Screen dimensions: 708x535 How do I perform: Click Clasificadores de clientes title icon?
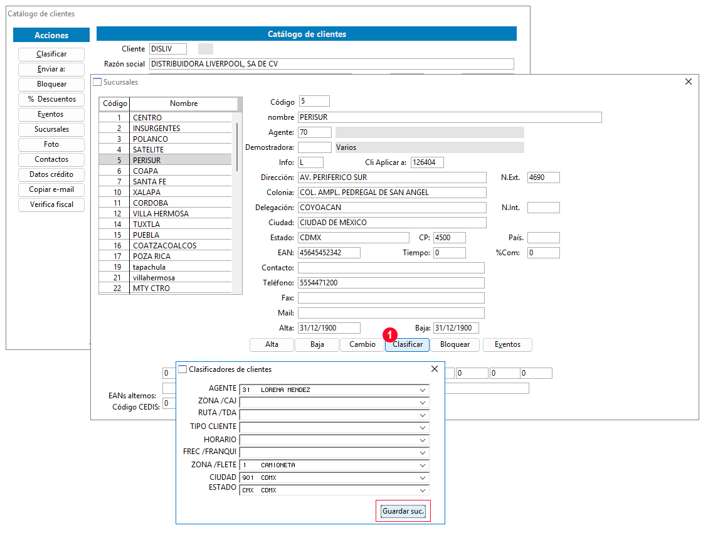182,369
